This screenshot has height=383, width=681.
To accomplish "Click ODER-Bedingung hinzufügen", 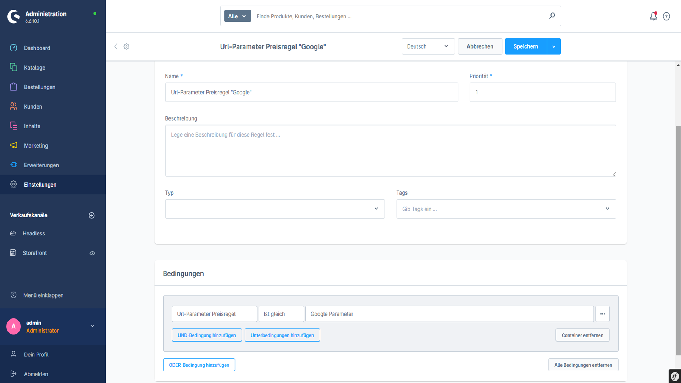I will pos(199,365).
